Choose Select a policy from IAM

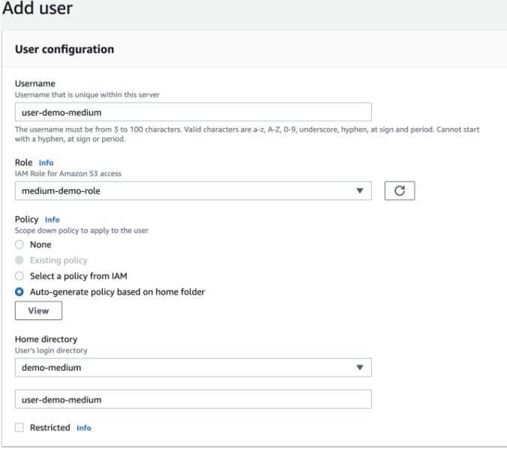pyautogui.click(x=19, y=276)
